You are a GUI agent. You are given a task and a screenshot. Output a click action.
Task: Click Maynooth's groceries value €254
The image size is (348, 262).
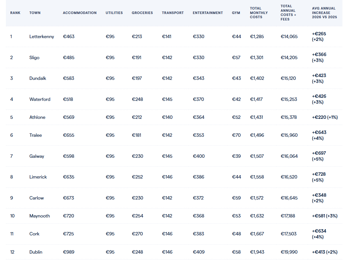coord(137,216)
